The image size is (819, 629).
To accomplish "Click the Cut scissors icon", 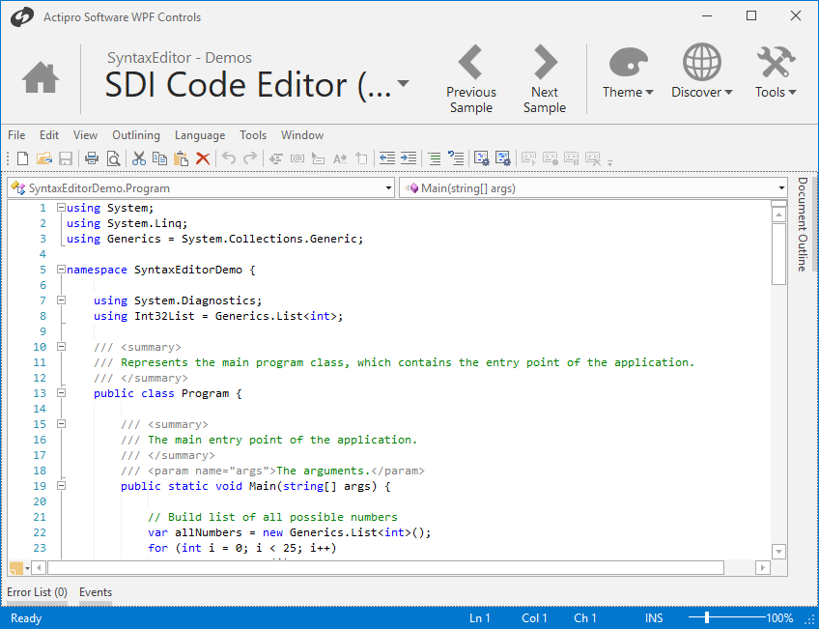I will [x=139, y=158].
